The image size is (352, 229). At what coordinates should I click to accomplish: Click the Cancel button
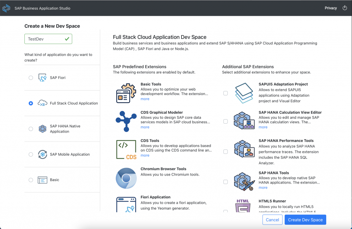point(272,220)
